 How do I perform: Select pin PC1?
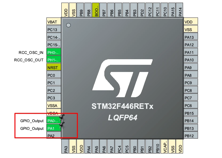(54, 83)
